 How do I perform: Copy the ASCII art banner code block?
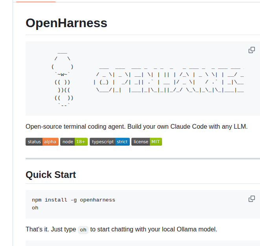pos(252,50)
